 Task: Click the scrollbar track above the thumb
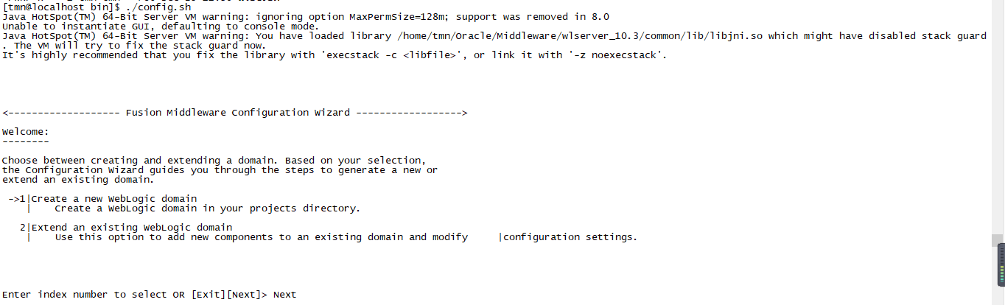(x=996, y=118)
